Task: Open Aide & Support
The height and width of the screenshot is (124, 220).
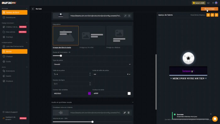Action: coord(10,112)
